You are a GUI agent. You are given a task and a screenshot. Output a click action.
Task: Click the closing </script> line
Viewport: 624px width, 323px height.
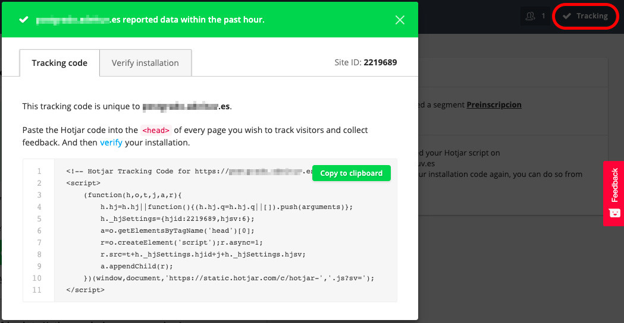click(85, 290)
